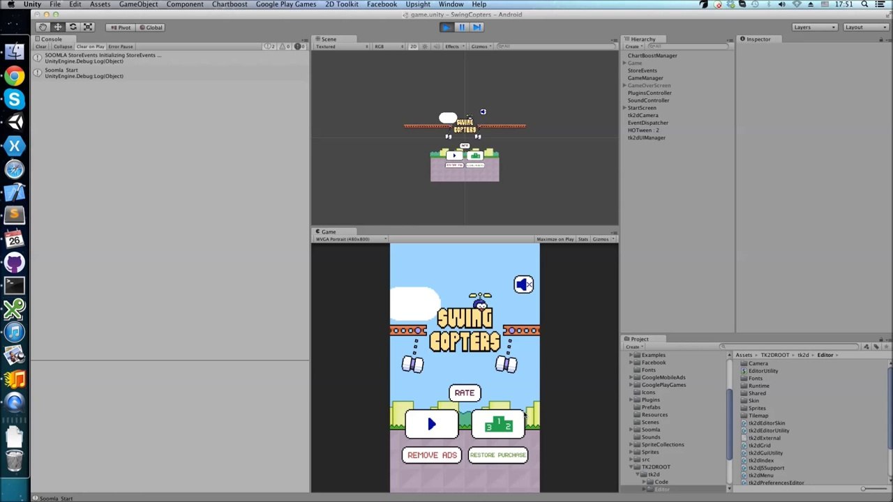Select the Camera folder in Project assets
Screen dimensions: 893x502
tap(758, 363)
